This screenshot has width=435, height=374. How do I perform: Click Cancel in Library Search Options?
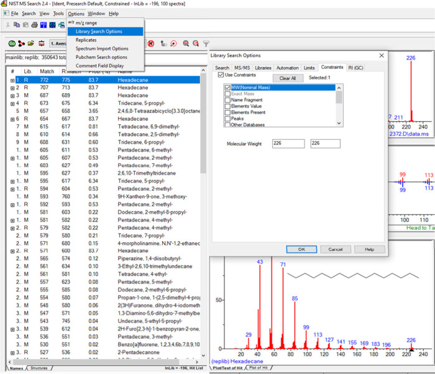[336, 249]
